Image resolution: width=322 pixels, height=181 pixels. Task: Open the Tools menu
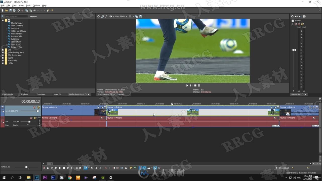coord(28,5)
